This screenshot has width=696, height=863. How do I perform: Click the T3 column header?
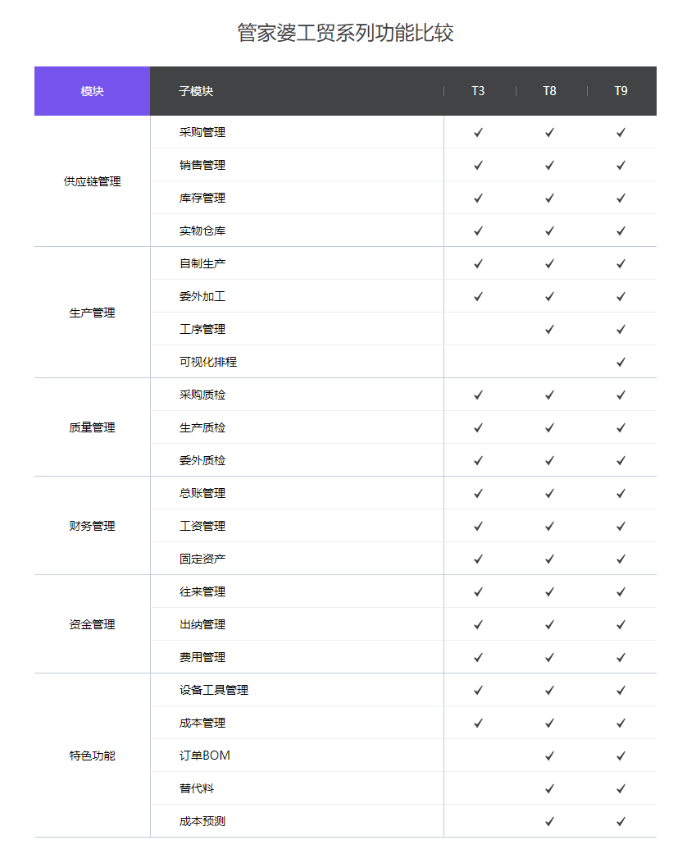(478, 91)
